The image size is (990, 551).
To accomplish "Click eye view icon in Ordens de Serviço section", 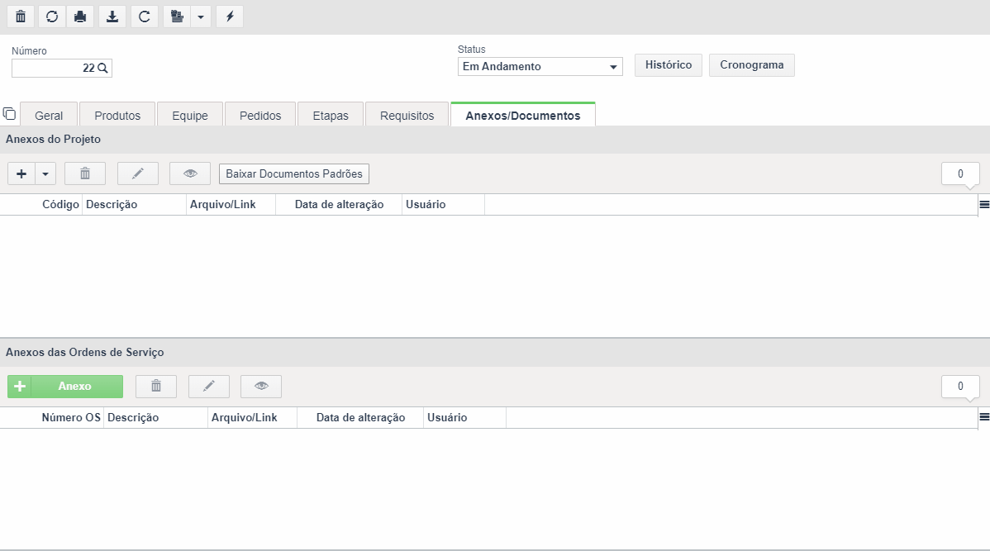I will pos(261,387).
